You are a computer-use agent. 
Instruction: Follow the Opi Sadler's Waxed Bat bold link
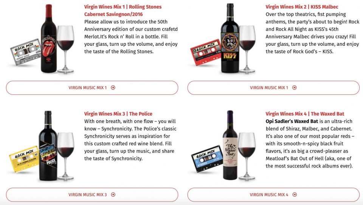coord(292,121)
